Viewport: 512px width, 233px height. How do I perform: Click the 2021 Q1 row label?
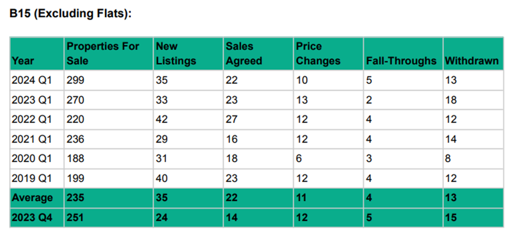31,139
